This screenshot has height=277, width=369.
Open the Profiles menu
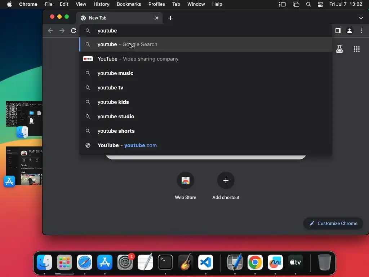[156, 4]
